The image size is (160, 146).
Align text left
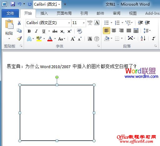tap(106, 31)
